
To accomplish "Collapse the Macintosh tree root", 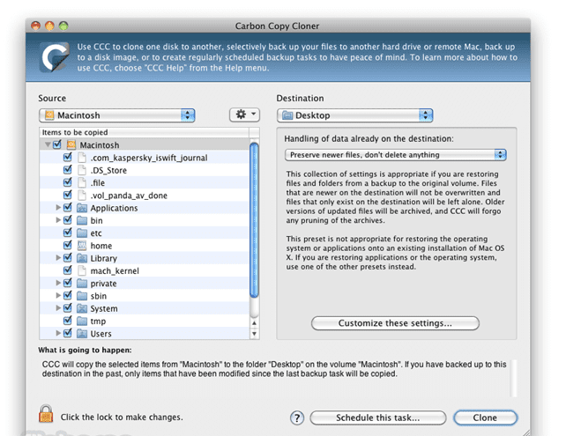I will [48, 144].
